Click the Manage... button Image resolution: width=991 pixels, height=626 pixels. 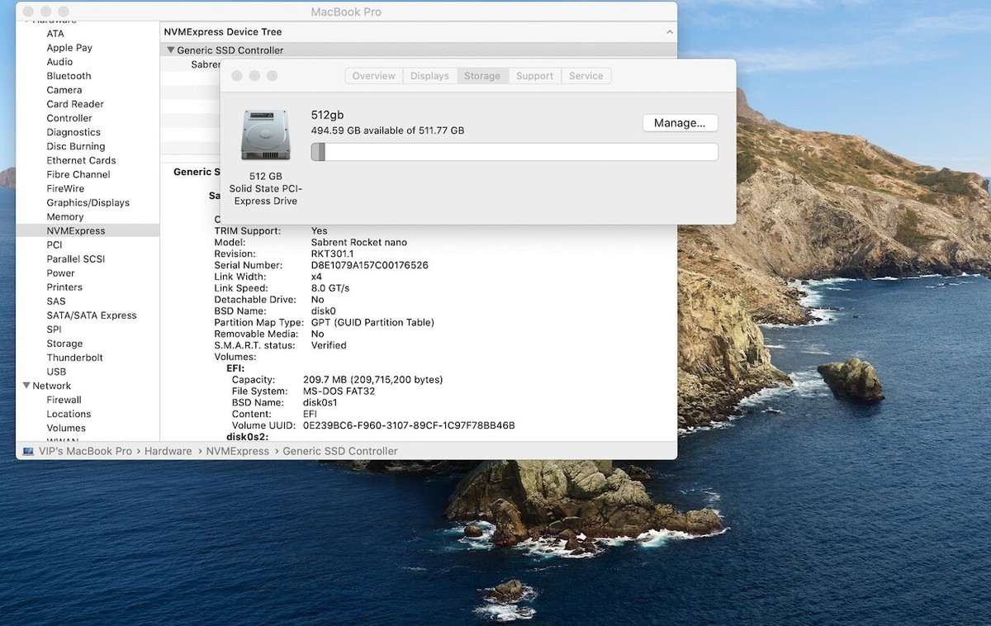pos(680,123)
